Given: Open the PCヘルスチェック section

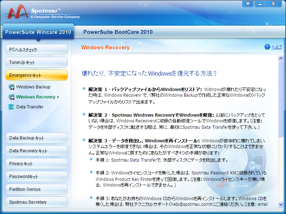Looking at the screenshot, I should 37,50.
